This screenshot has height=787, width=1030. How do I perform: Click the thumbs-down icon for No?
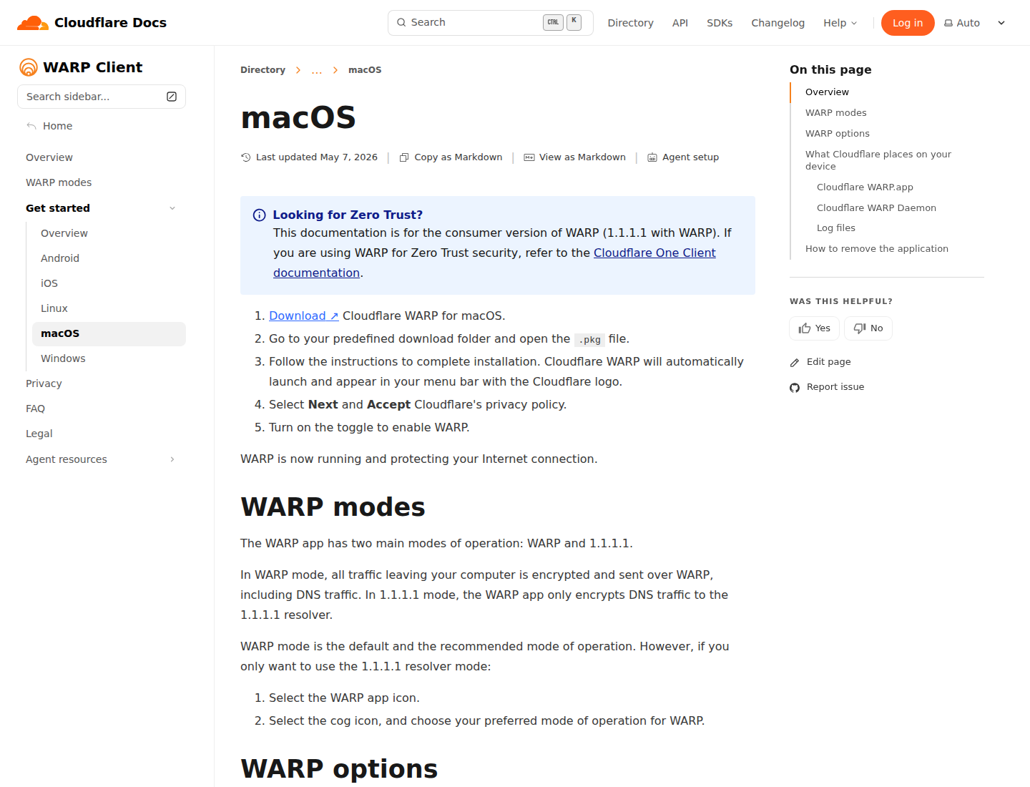coord(860,328)
